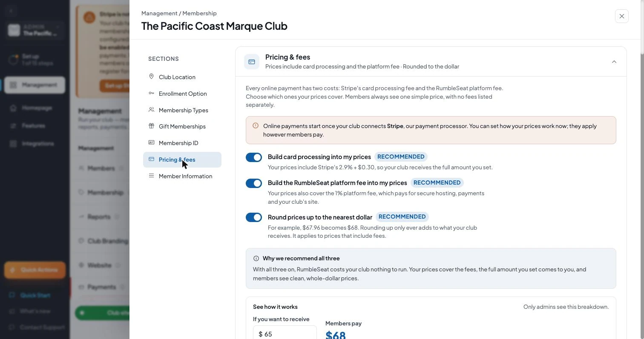Go to Membership Types section
Viewport: 644px width, 339px height.
pos(182,110)
